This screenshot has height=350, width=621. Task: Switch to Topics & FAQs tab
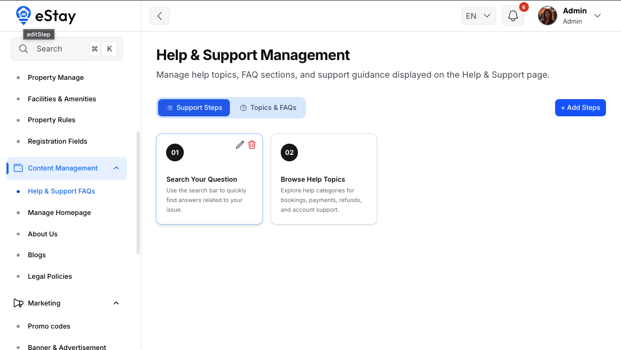pyautogui.click(x=268, y=108)
